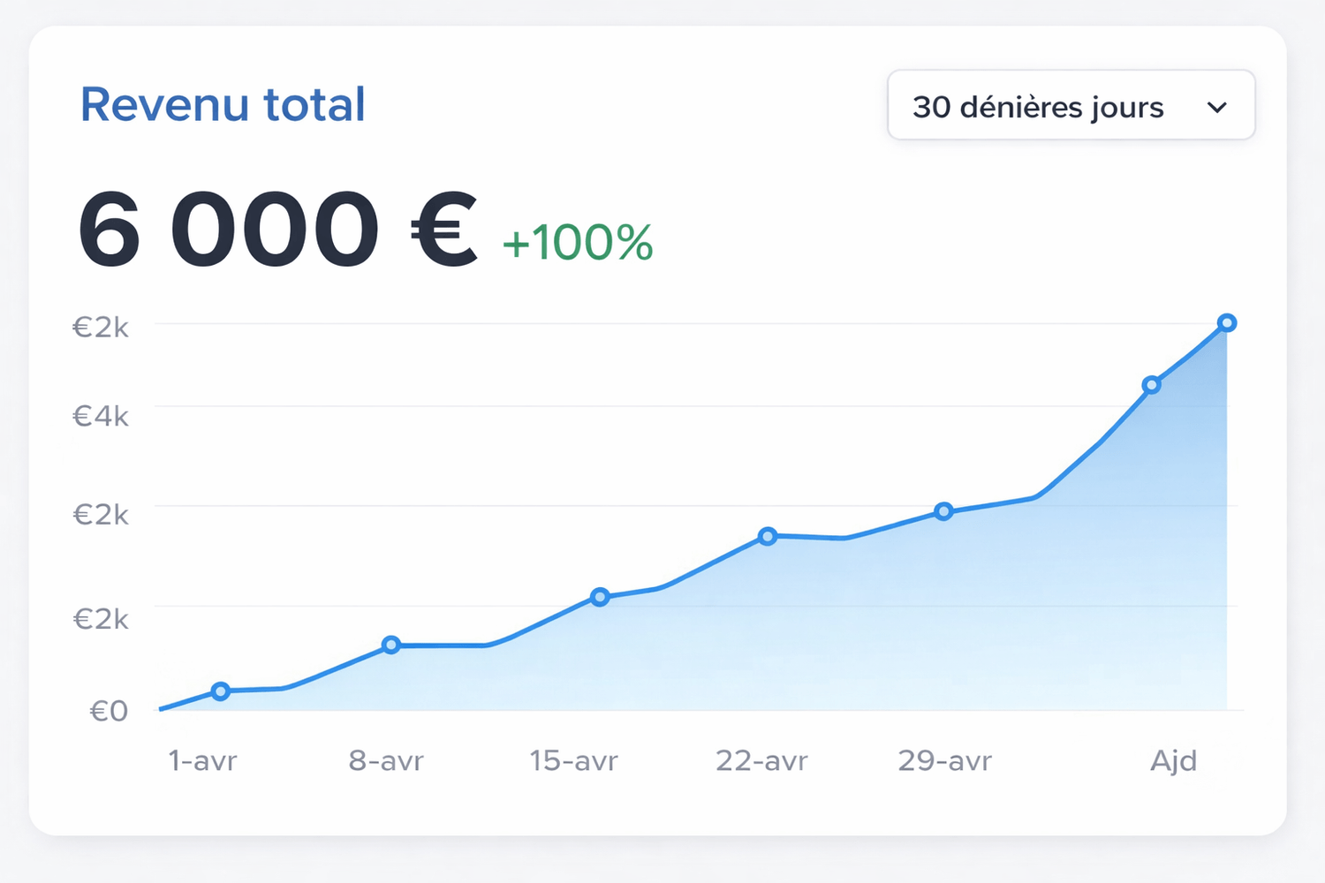
Task: Select the data point just before Ajd
Action: click(x=1151, y=385)
